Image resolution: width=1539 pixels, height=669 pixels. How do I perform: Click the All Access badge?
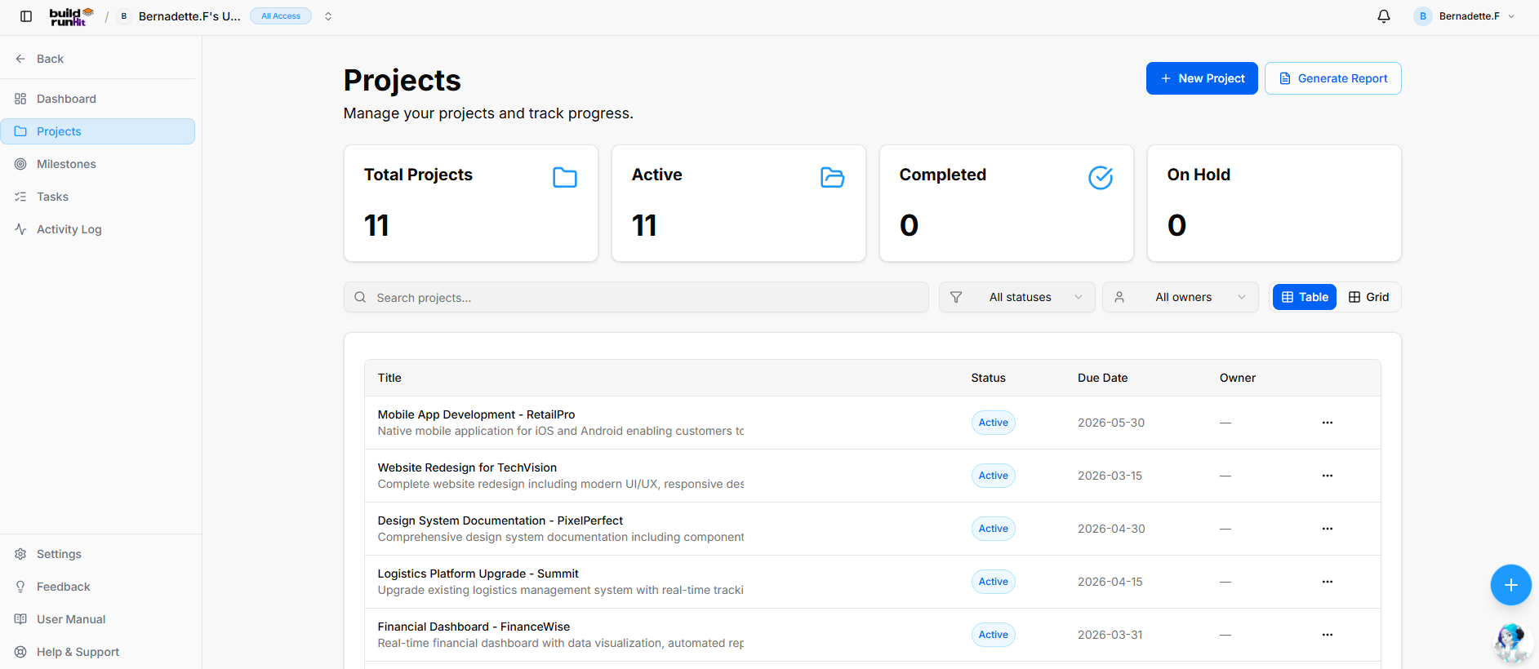pos(281,16)
